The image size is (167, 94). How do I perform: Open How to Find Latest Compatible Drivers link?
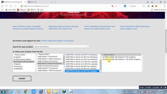coord(28,27)
